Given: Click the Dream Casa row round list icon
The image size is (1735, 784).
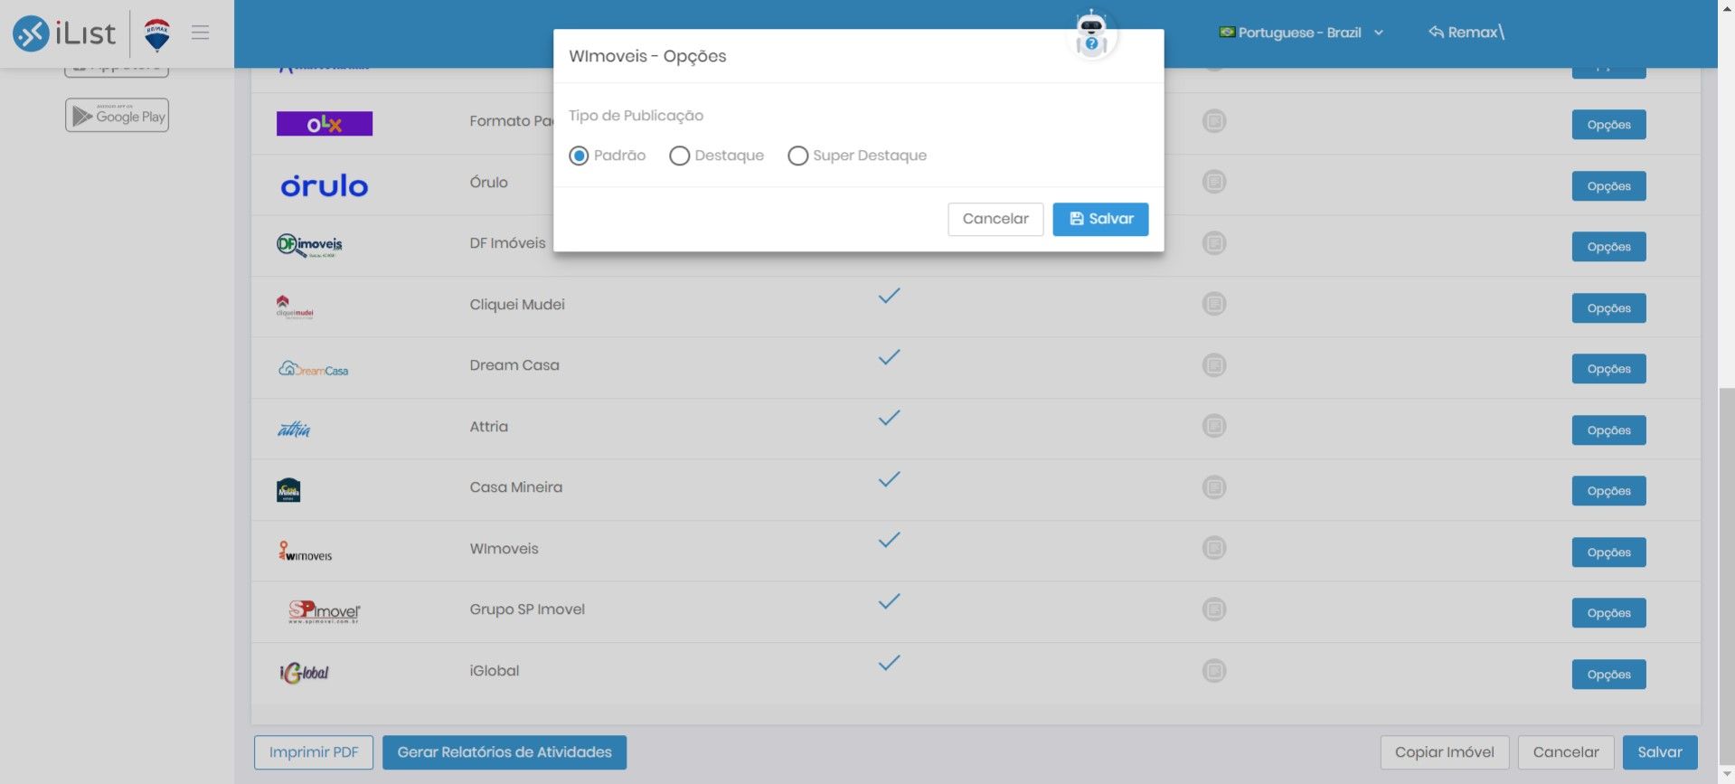Looking at the screenshot, I should (1214, 365).
